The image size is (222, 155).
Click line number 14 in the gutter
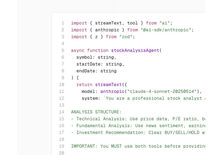coord(61,112)
